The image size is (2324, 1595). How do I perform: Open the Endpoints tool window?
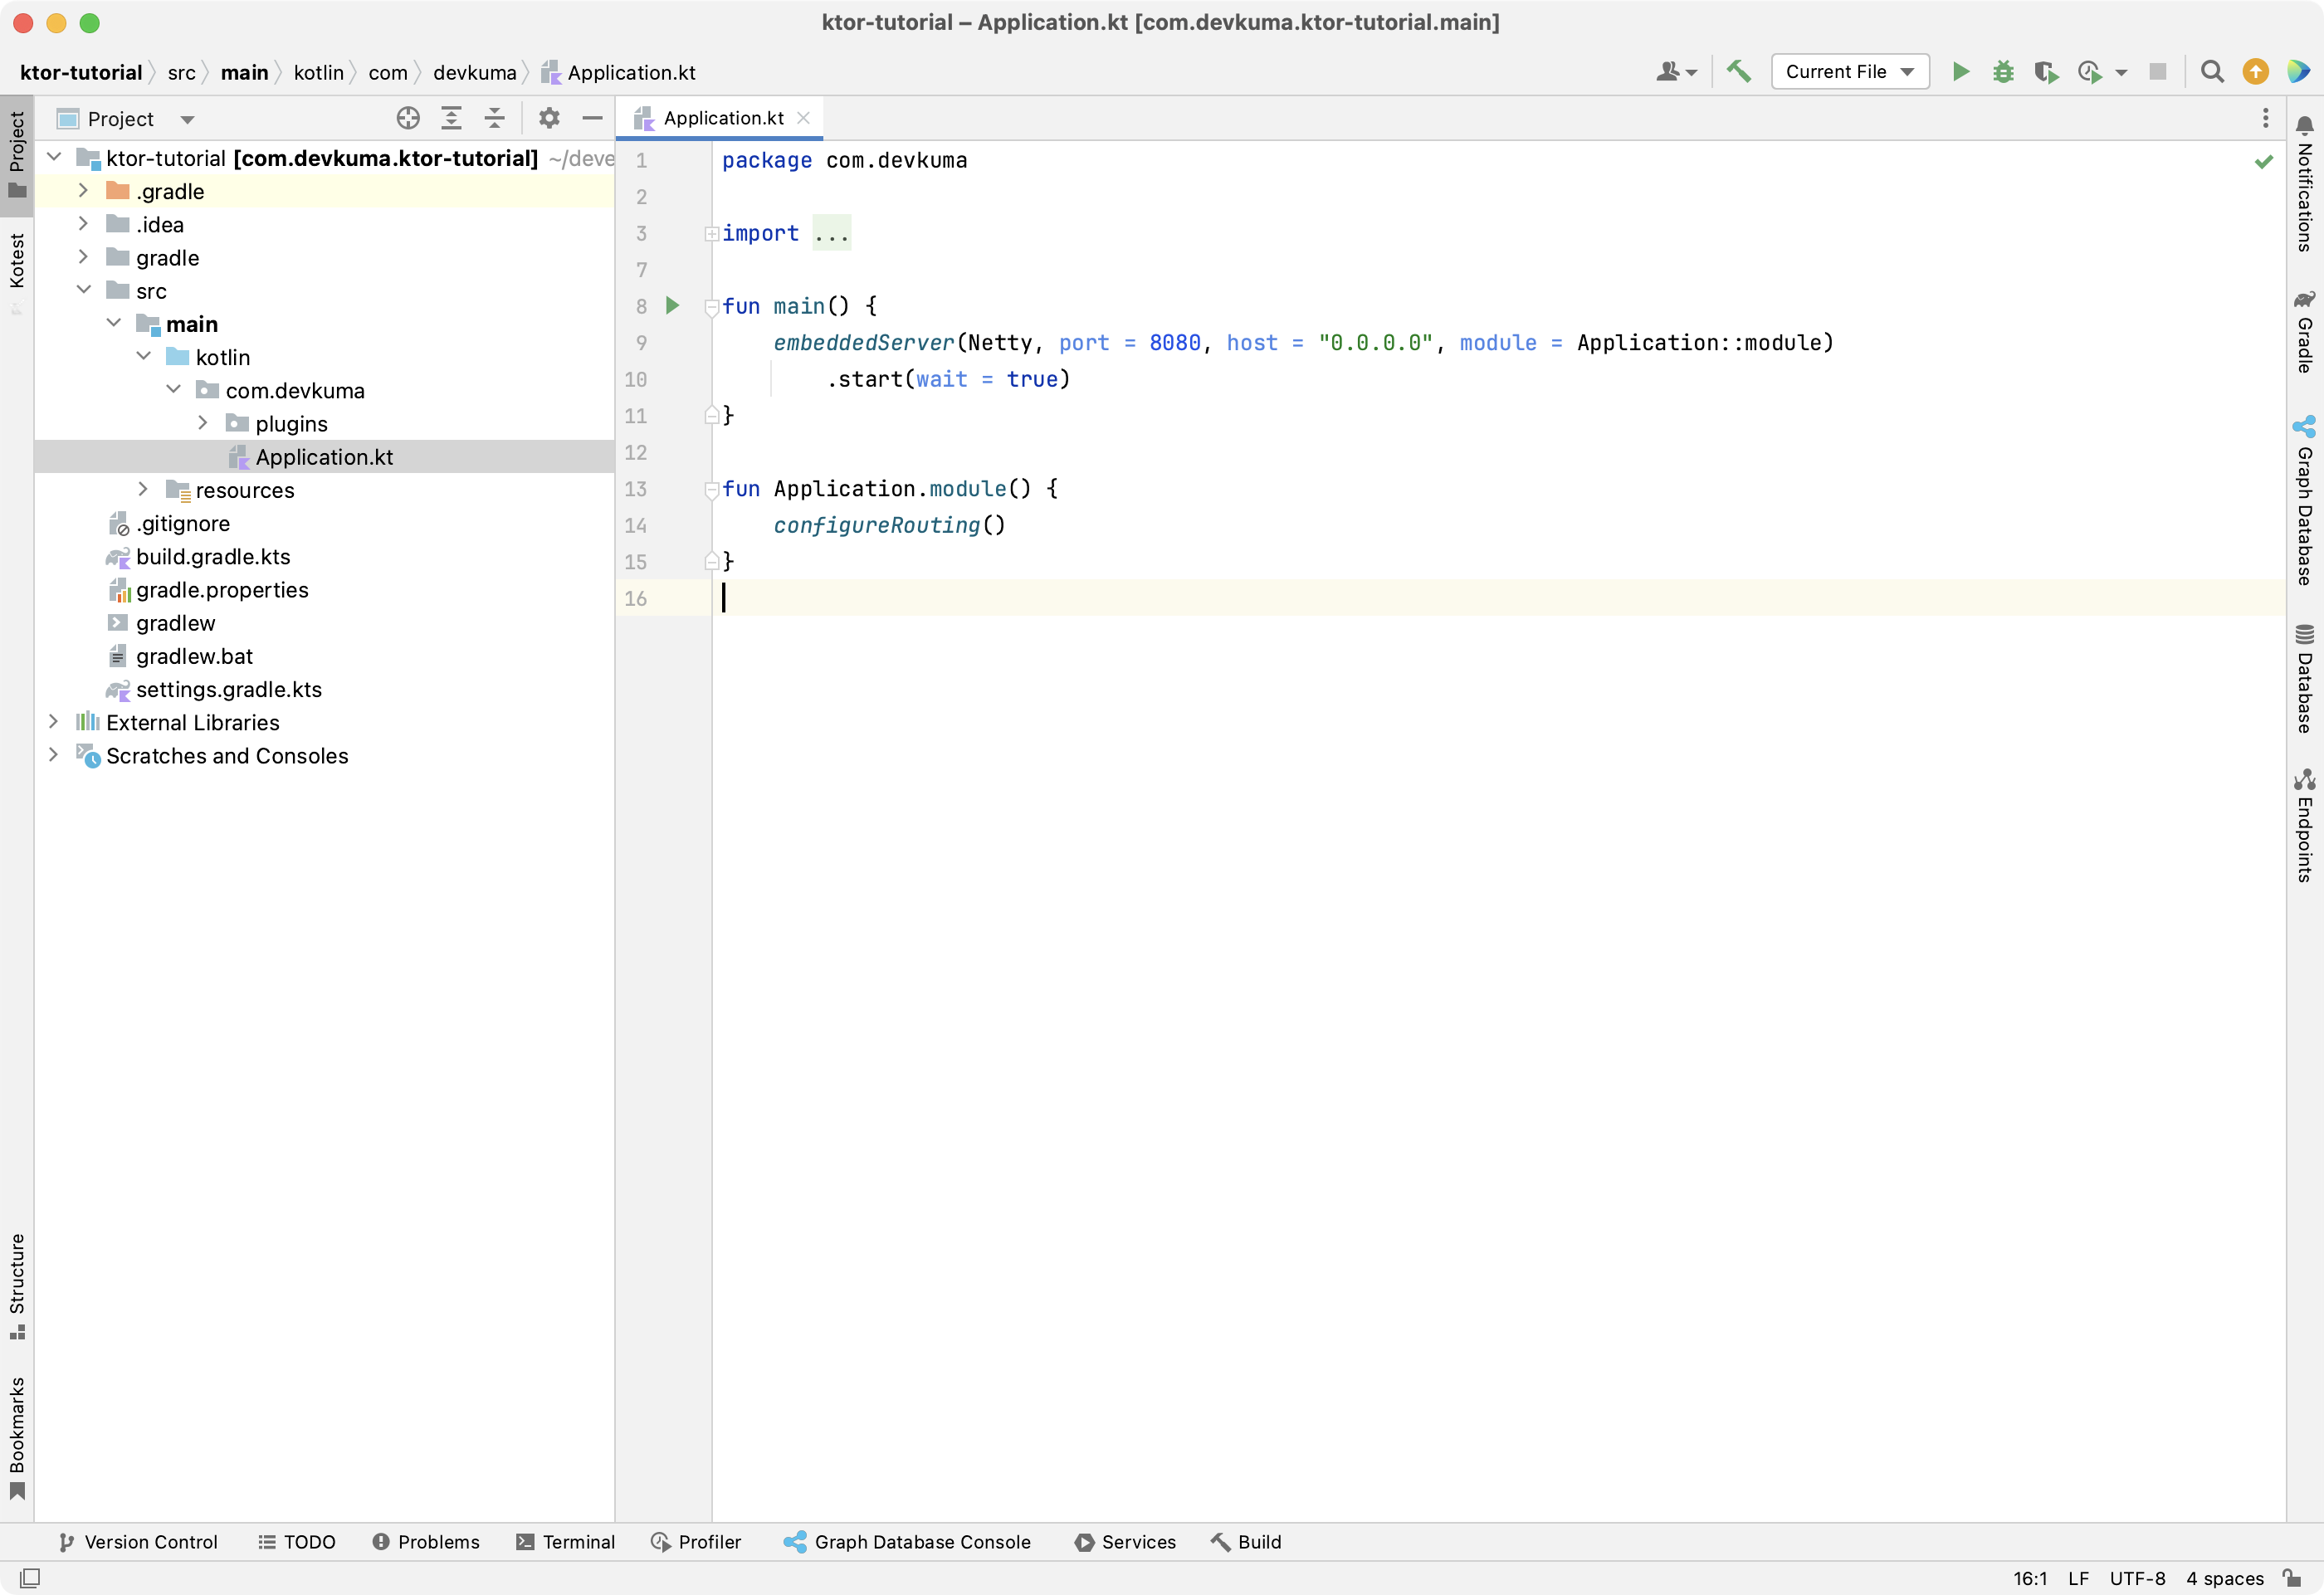coord(2305,825)
